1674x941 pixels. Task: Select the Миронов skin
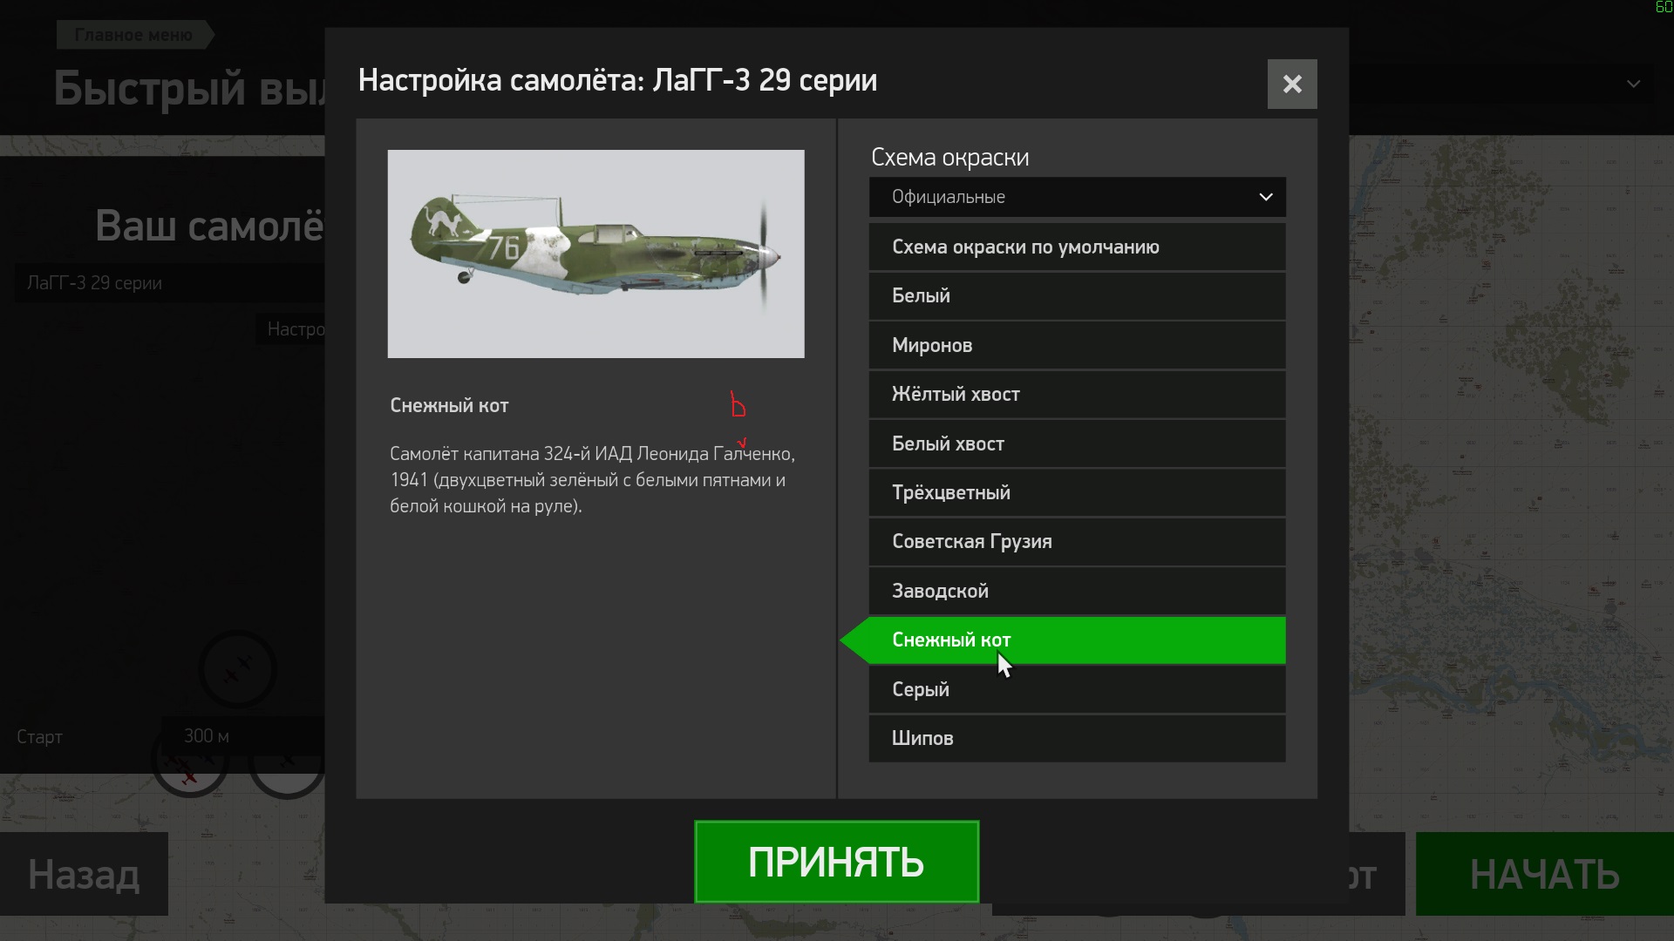(1077, 345)
